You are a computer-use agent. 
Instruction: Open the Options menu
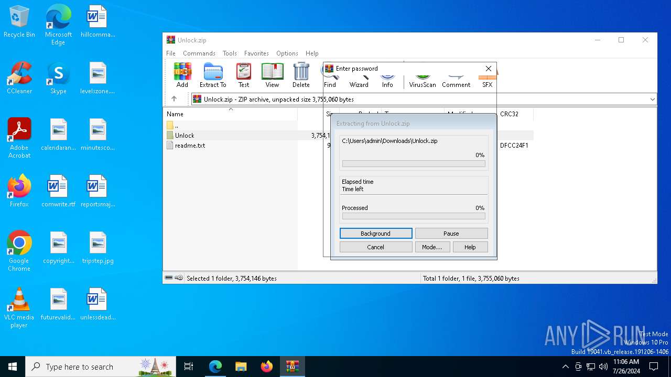point(287,53)
